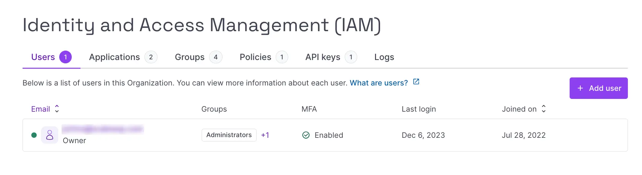Click the Administrators group tag

coord(229,135)
